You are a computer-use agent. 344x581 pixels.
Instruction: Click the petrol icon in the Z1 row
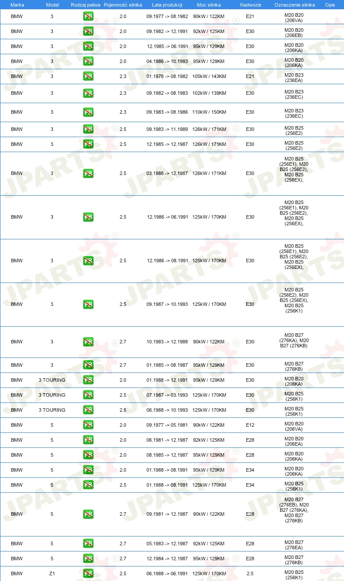tap(88, 574)
